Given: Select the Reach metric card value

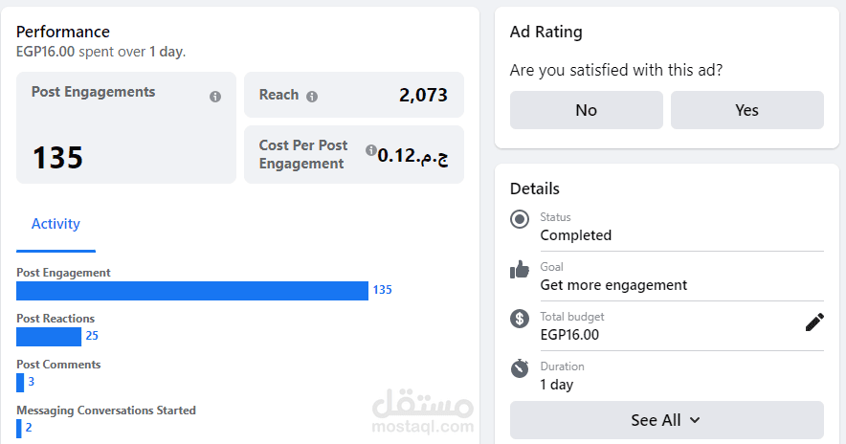Looking at the screenshot, I should (423, 95).
